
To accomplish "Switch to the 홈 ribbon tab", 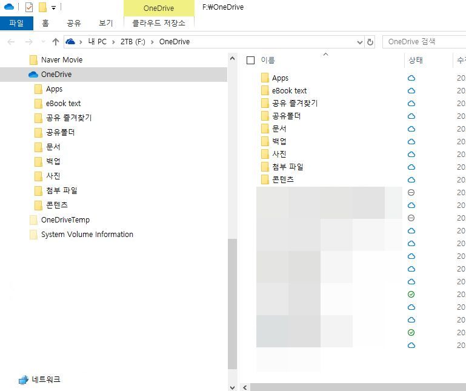I will coord(45,23).
